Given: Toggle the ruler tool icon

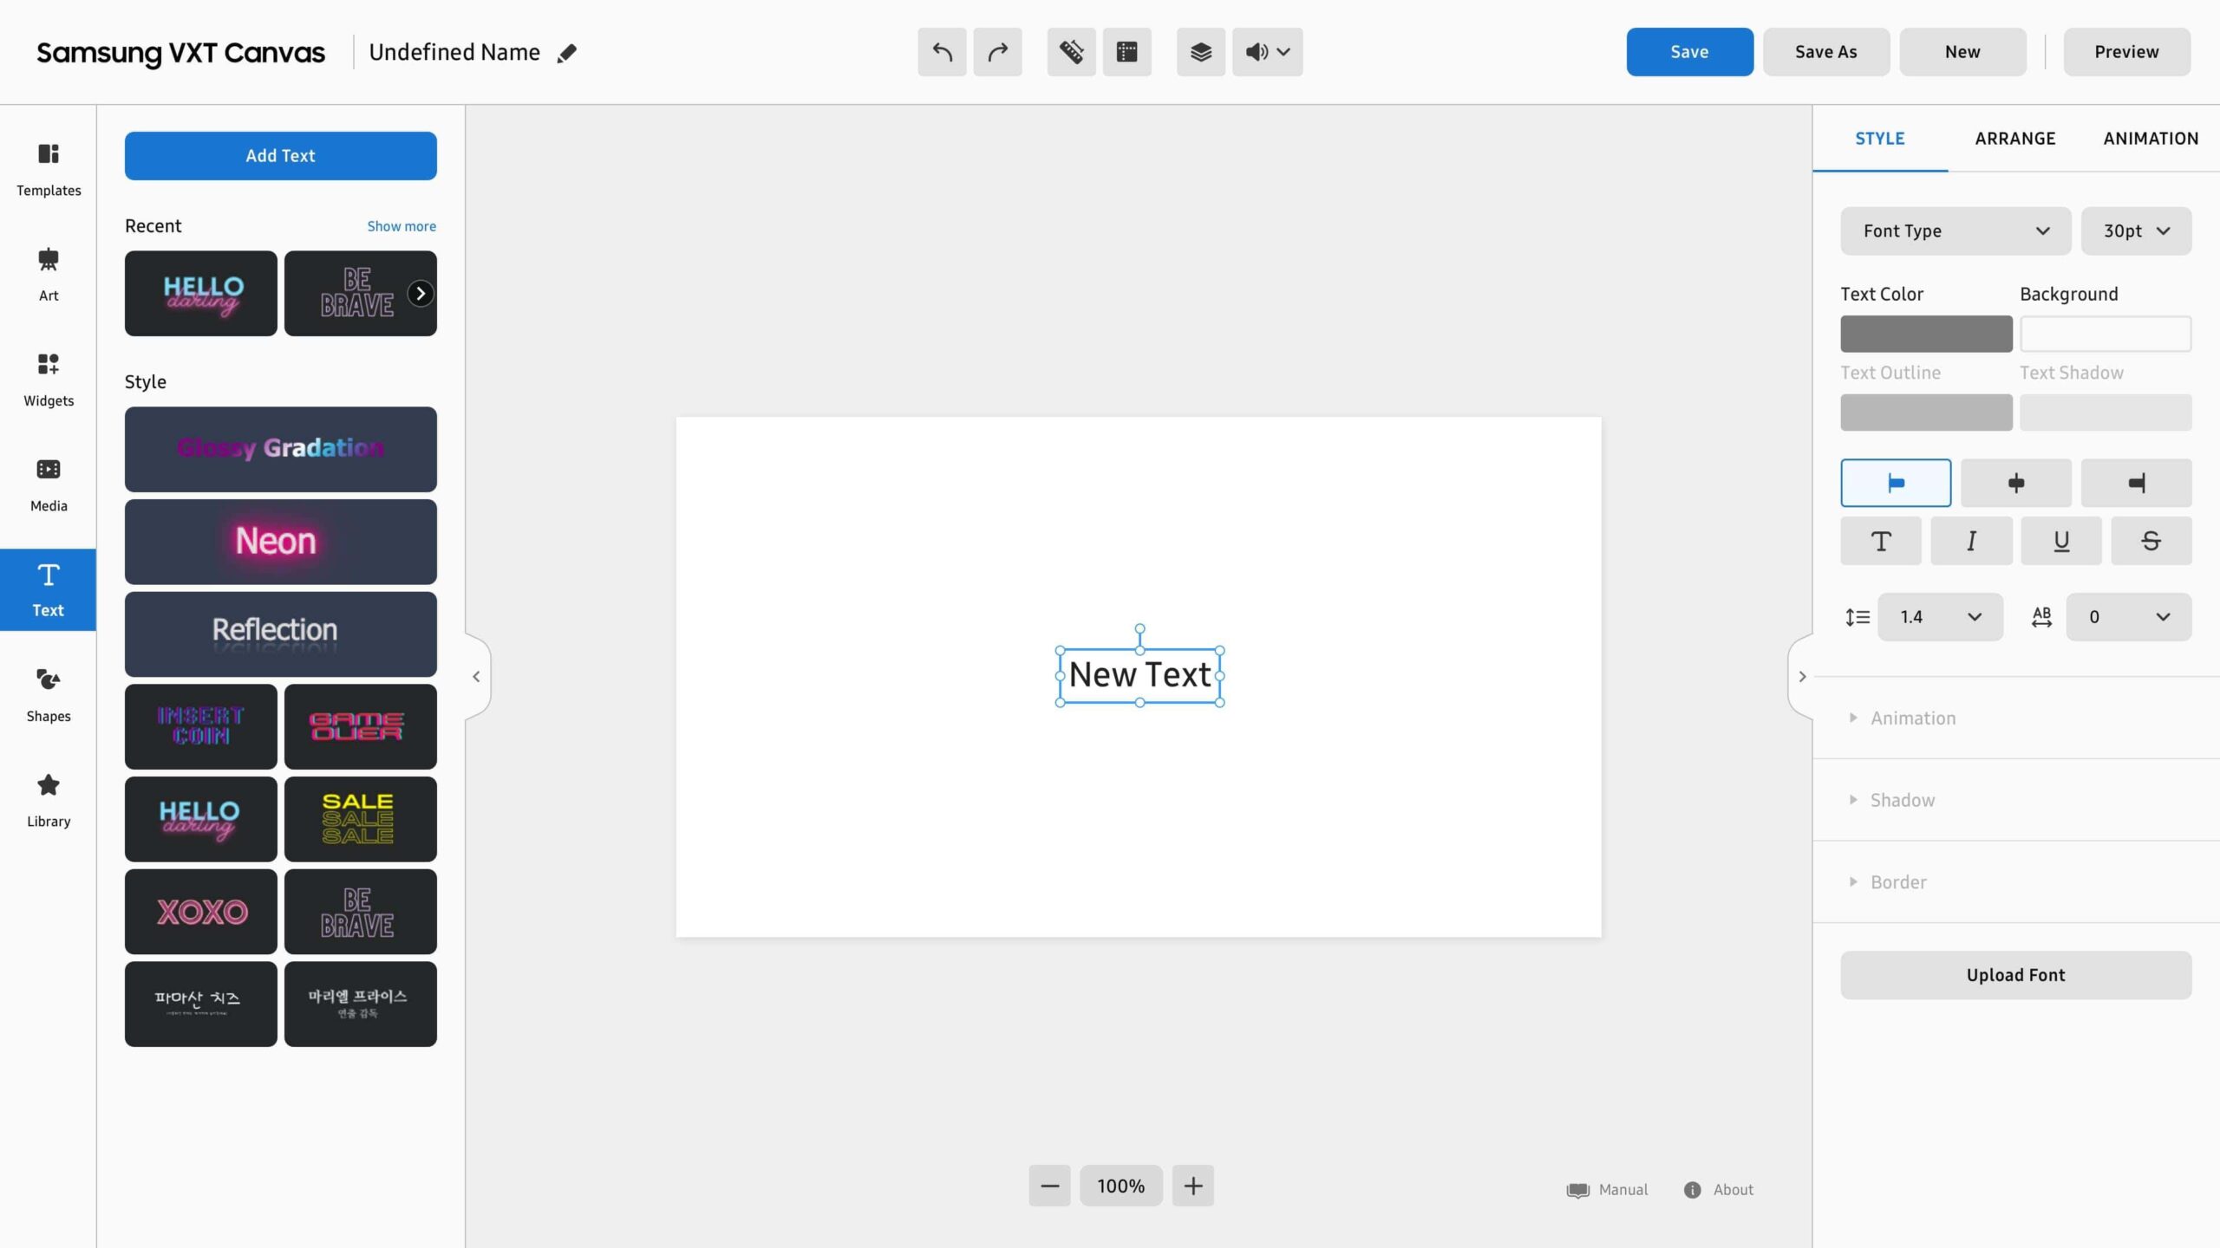Looking at the screenshot, I should (1071, 52).
